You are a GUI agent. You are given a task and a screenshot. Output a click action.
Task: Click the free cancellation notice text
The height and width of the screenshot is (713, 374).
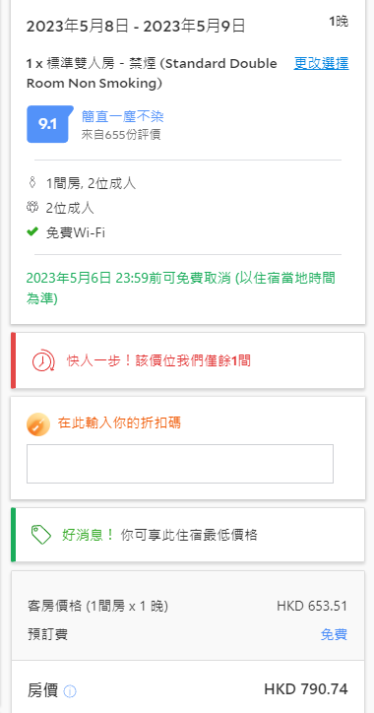coord(181,289)
